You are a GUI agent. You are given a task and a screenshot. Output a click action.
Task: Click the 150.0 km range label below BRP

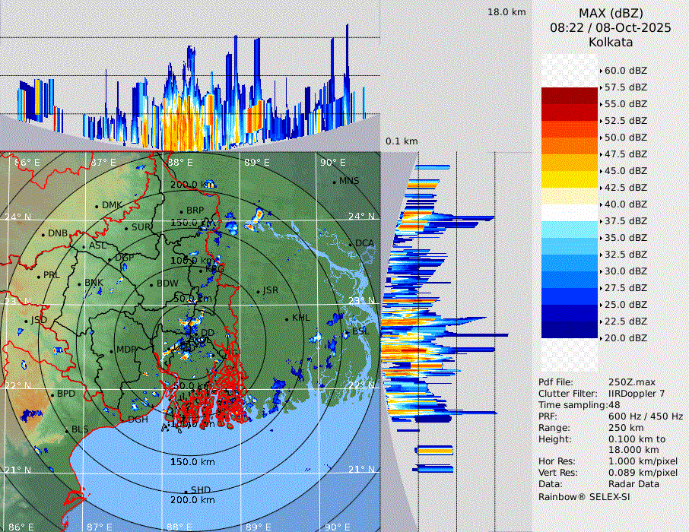192,223
